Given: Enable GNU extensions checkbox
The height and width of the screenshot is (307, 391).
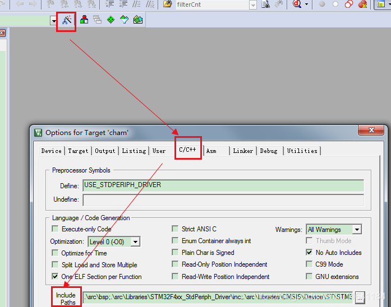Looking at the screenshot, I should click(x=309, y=276).
